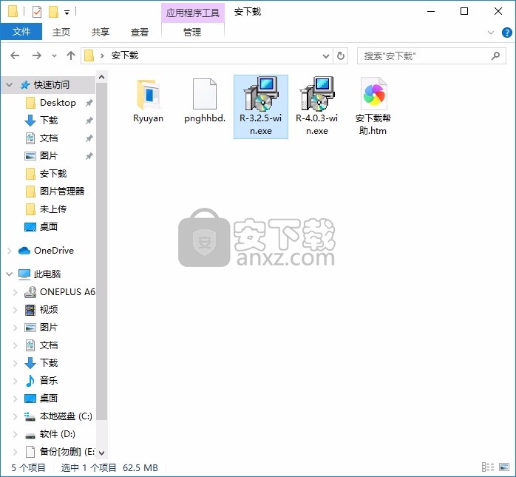Click the folder icon in the address bar
The height and width of the screenshot is (477, 516).
click(89, 55)
